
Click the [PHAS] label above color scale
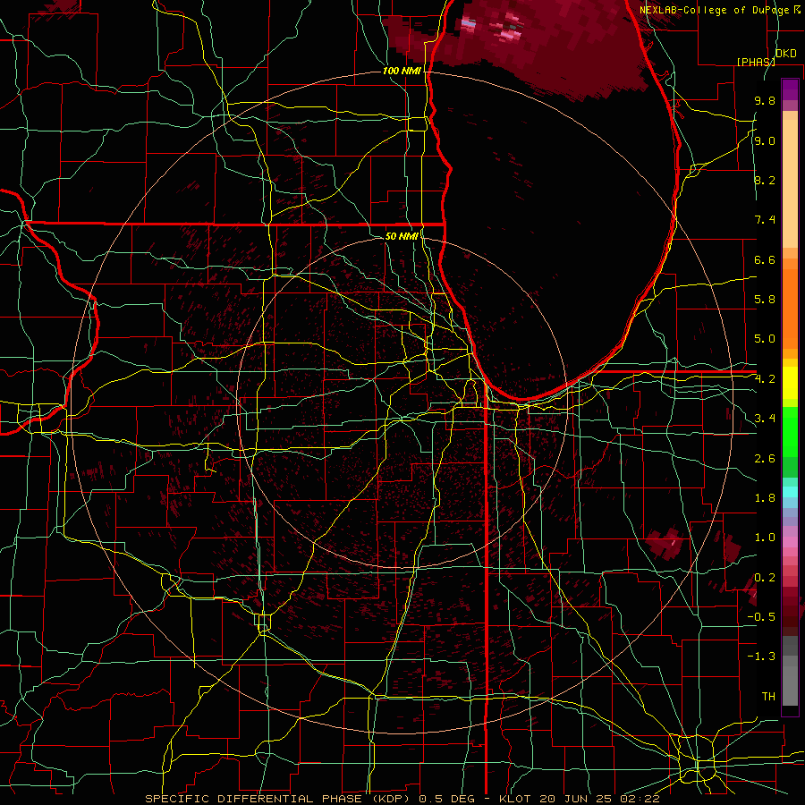(756, 62)
